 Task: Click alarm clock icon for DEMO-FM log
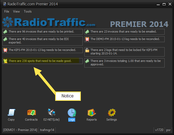pyautogui.click(x=87, y=39)
